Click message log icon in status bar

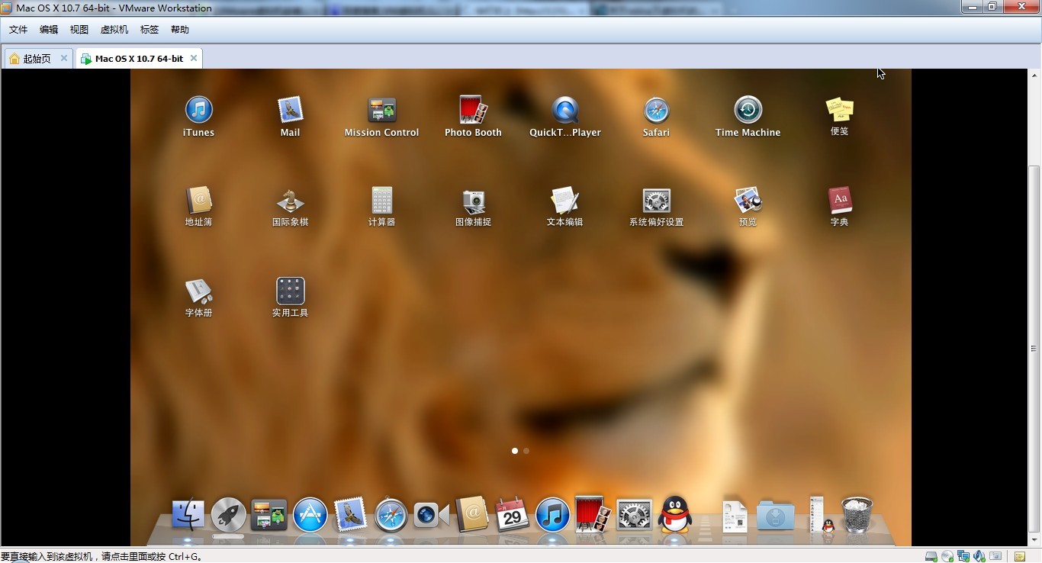1020,556
